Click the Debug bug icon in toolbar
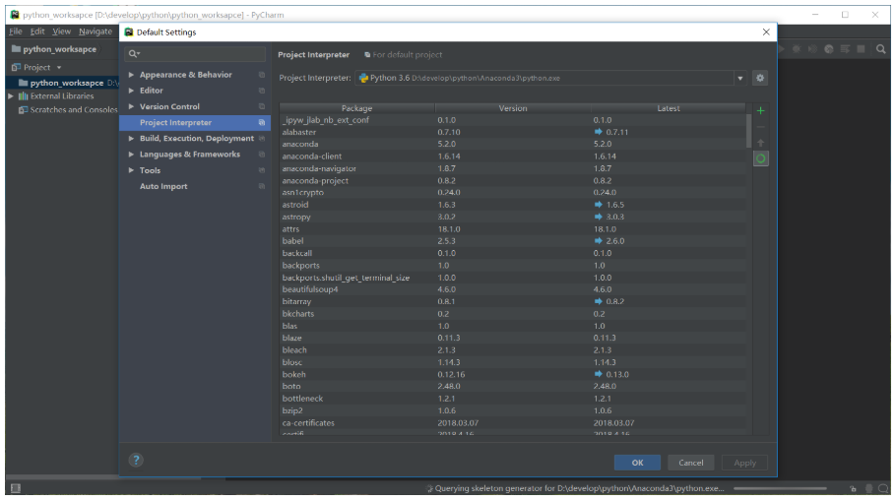Image resolution: width=896 pixels, height=501 pixels. (x=796, y=49)
